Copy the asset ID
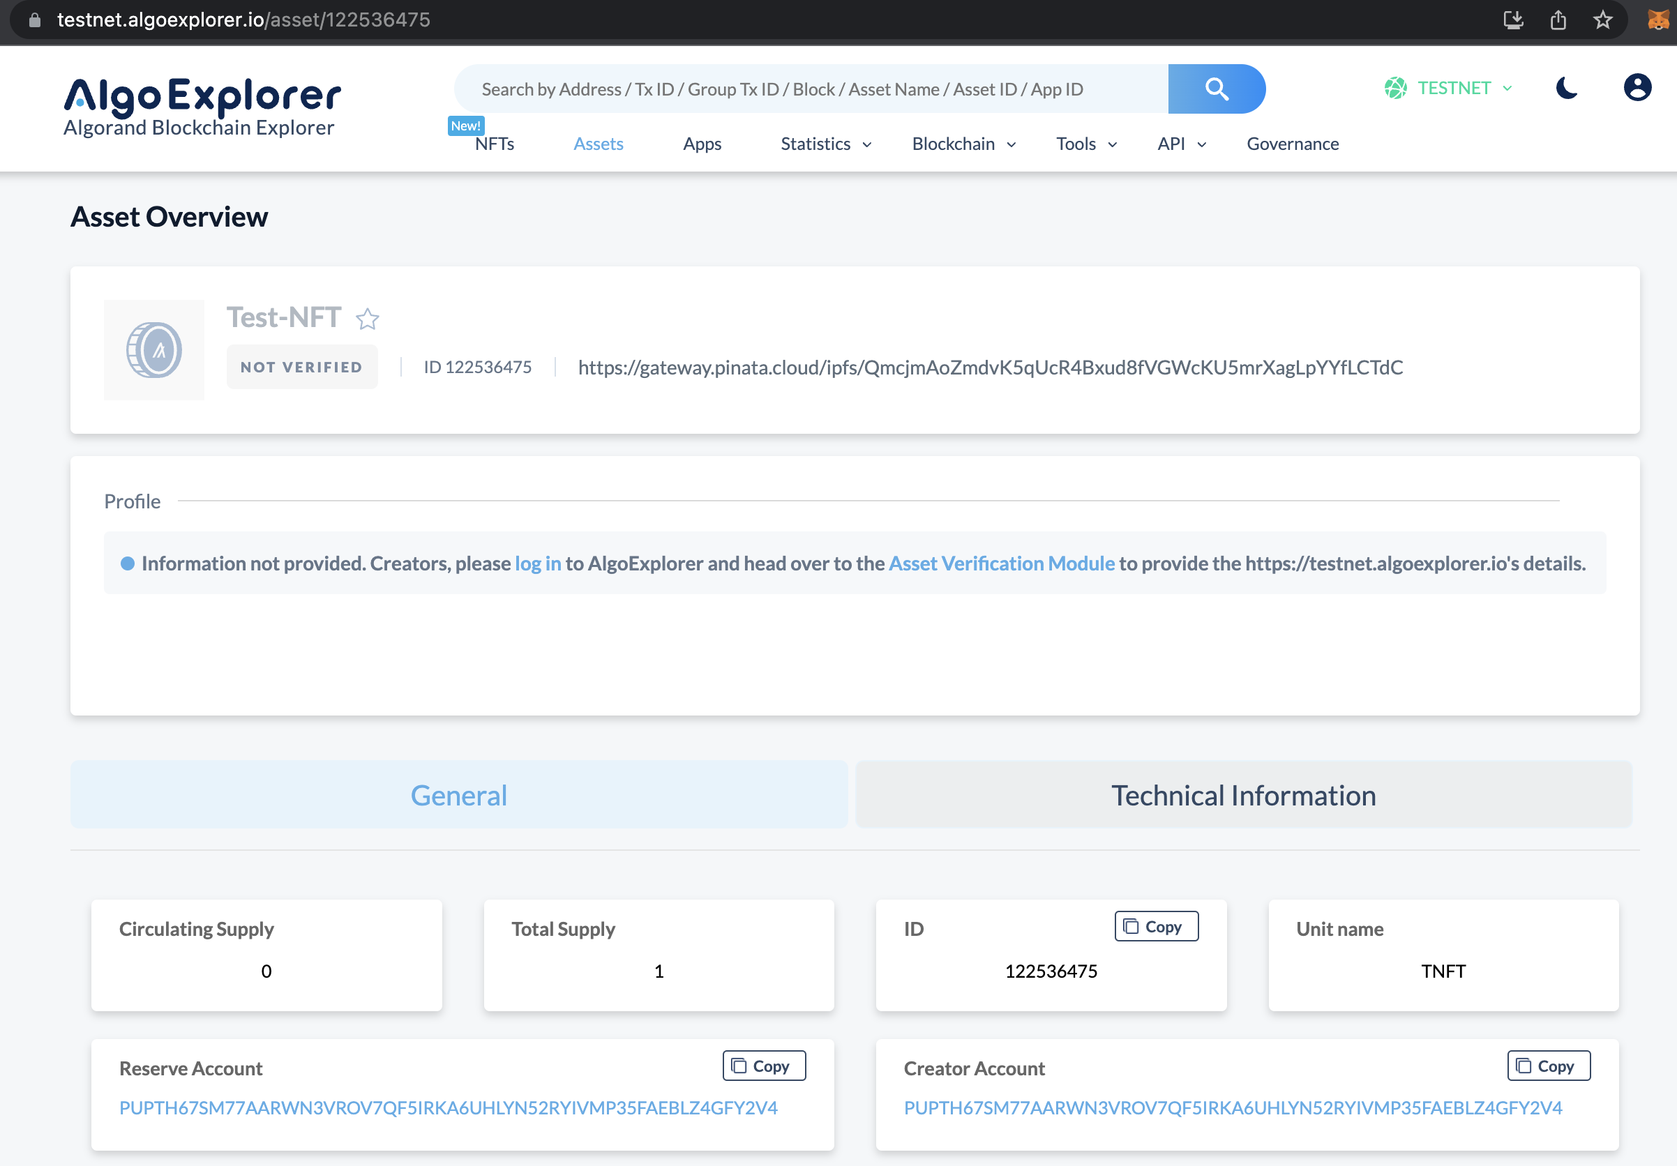The width and height of the screenshot is (1677, 1166). pos(1156,926)
